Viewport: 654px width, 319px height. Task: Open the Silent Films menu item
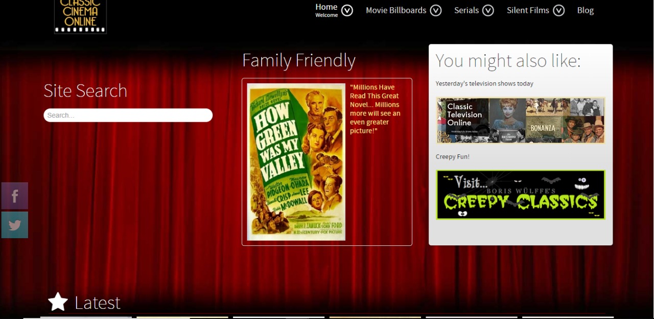pos(528,10)
